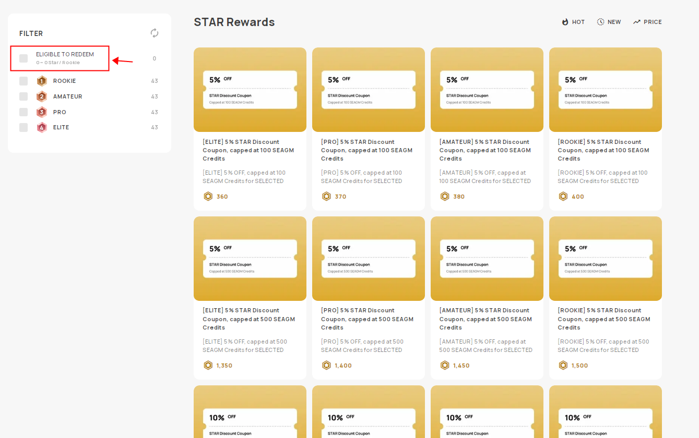Open the ROOKIE 5% coupon image capped at 100
699x438 pixels.
606,90
